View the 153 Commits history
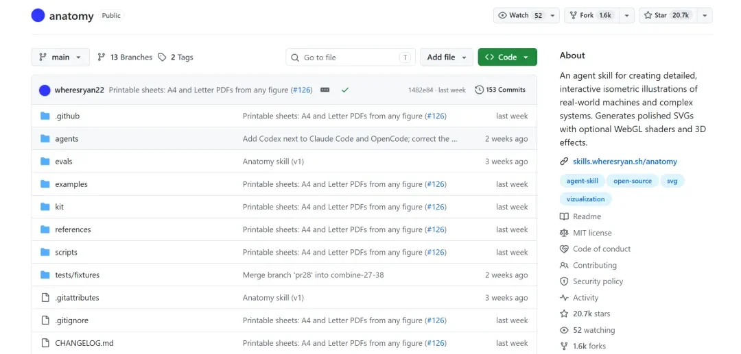 pos(500,90)
